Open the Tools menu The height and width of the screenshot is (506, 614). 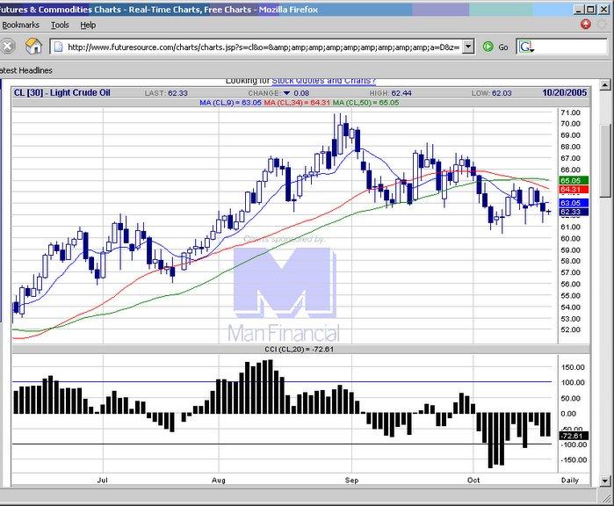click(60, 25)
